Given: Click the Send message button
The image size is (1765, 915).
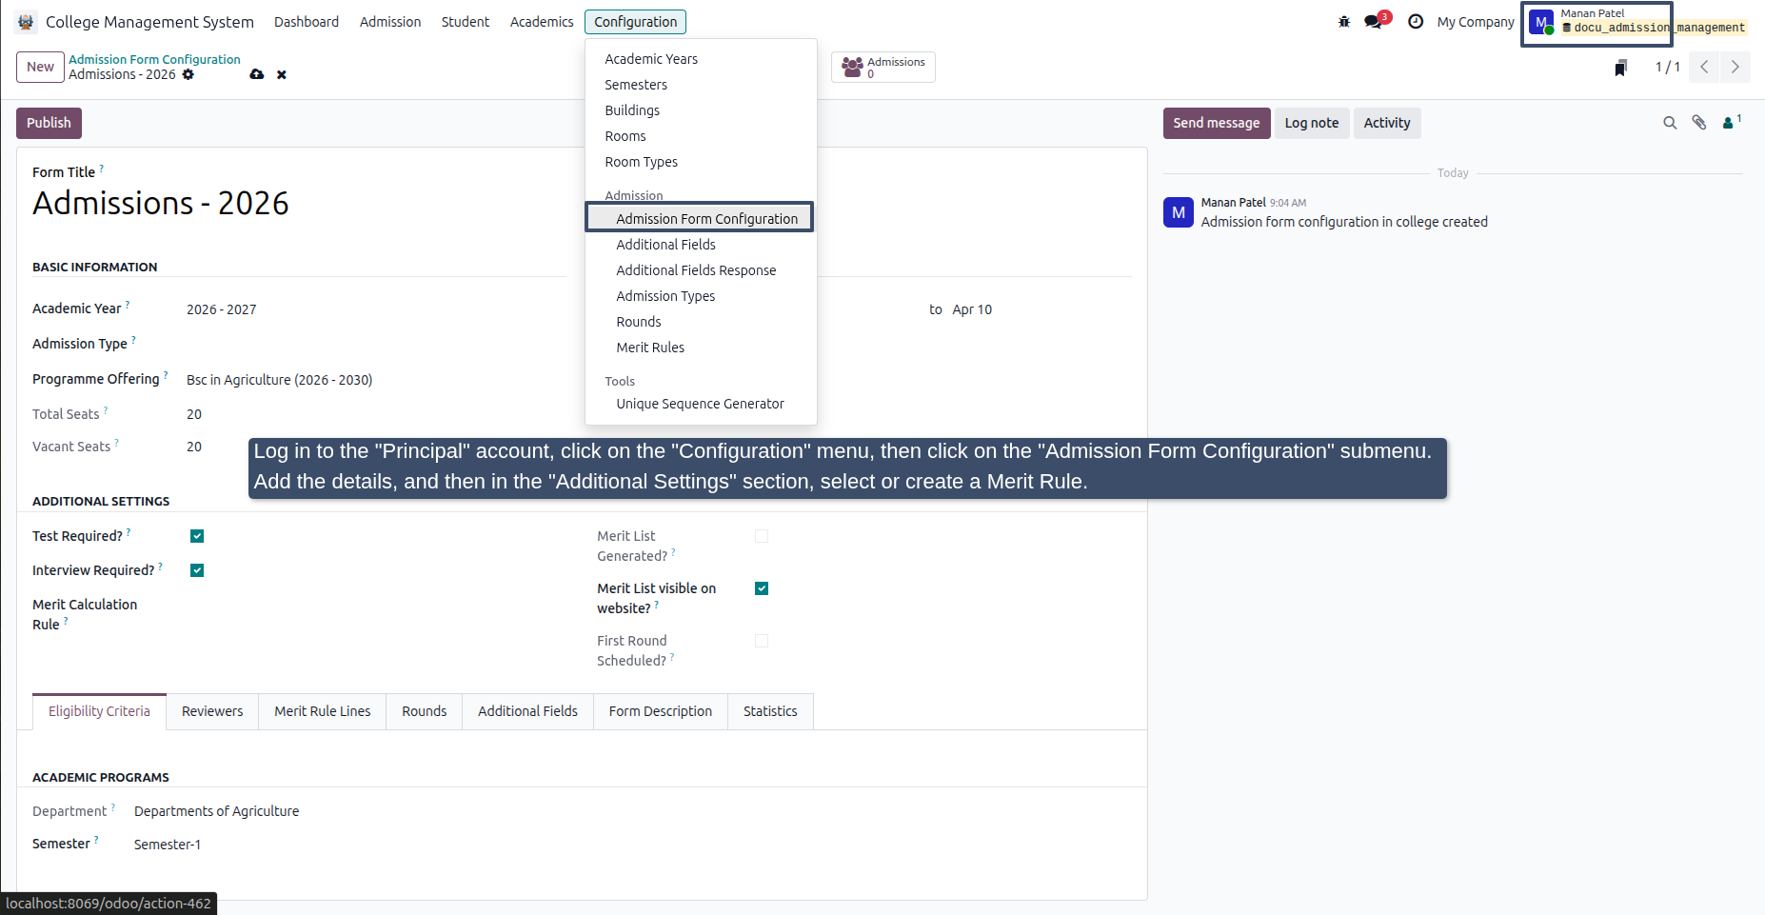Looking at the screenshot, I should [x=1216, y=123].
